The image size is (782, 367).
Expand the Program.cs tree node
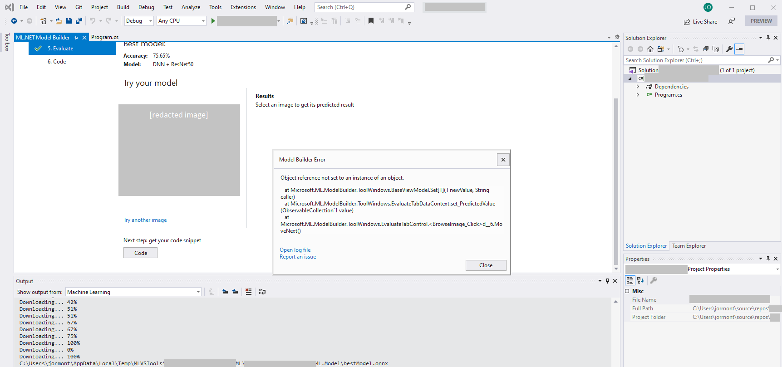[638, 95]
